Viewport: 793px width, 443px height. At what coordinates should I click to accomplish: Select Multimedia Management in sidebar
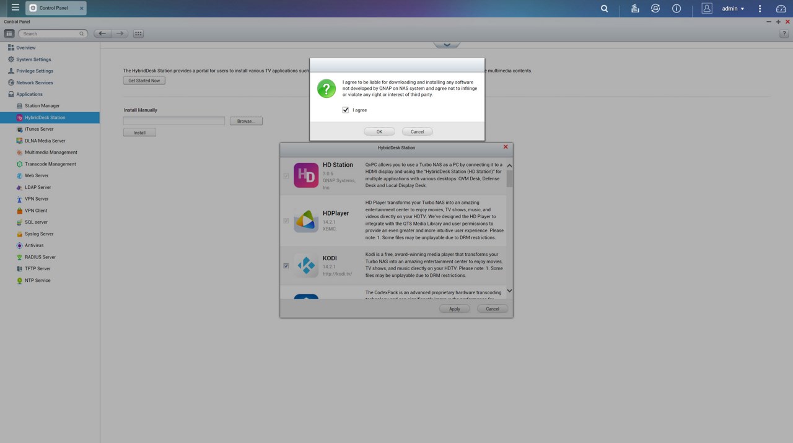50,152
